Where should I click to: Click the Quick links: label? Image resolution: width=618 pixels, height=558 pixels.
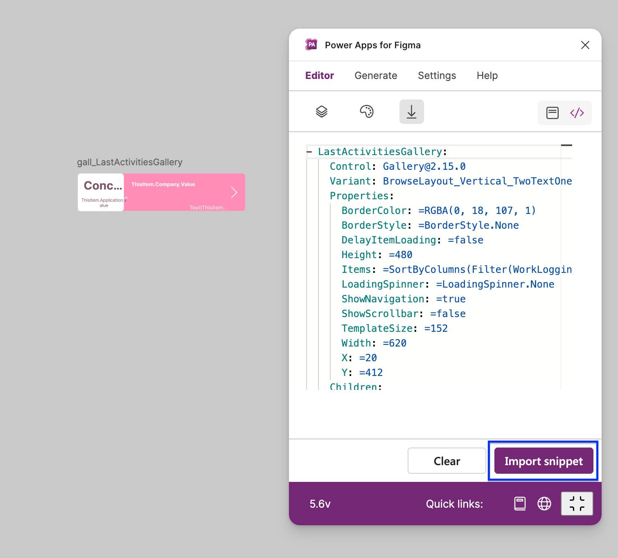454,504
